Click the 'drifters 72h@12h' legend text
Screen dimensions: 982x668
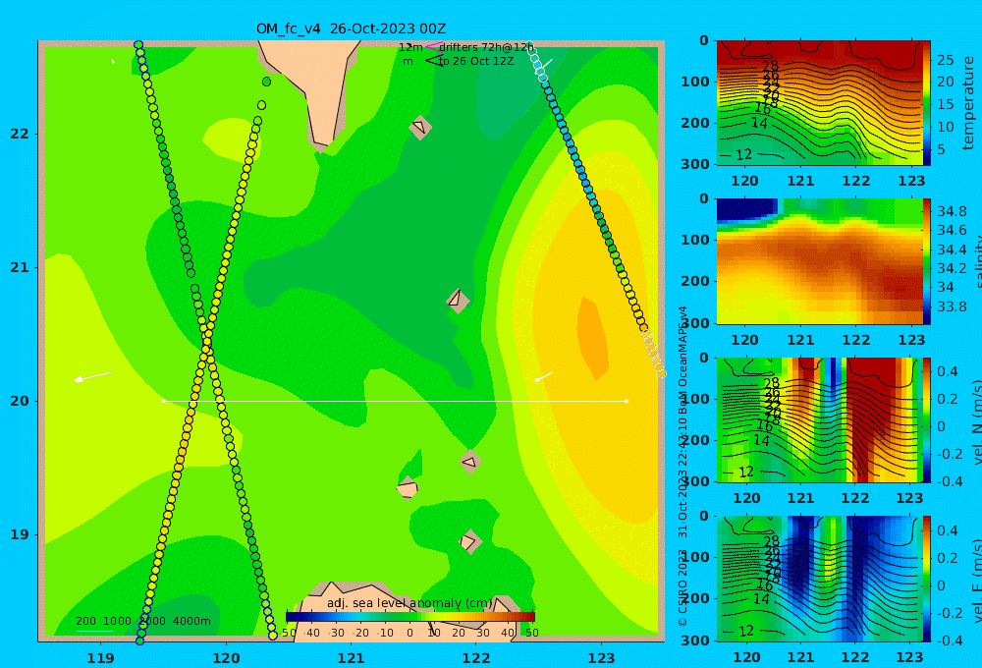[486, 47]
